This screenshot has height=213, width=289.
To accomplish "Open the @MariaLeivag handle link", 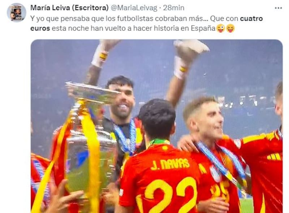I will point(134,8).
